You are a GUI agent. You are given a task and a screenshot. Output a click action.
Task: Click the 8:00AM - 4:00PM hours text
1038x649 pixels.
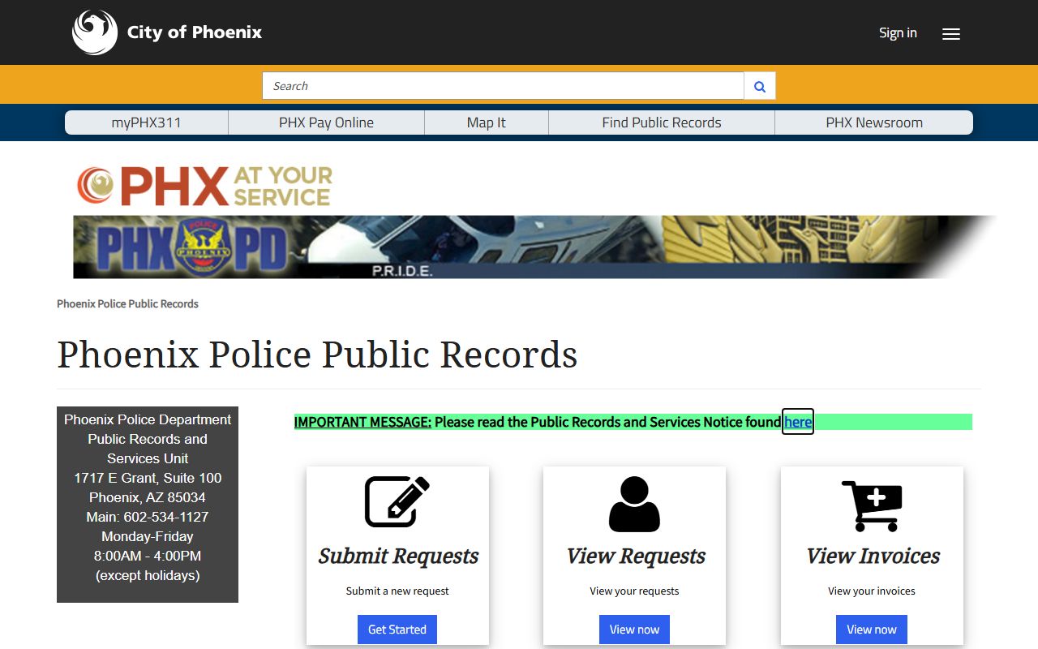click(148, 556)
